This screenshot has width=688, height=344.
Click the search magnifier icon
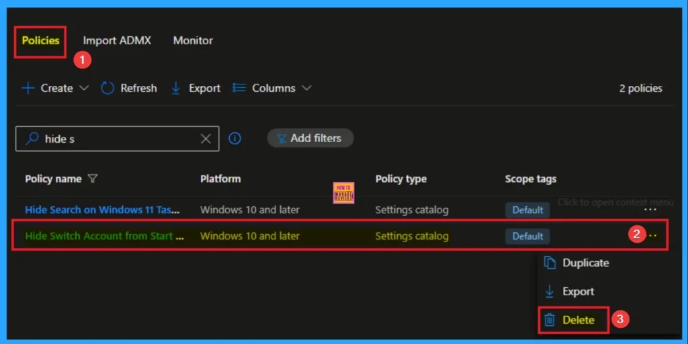coord(32,139)
